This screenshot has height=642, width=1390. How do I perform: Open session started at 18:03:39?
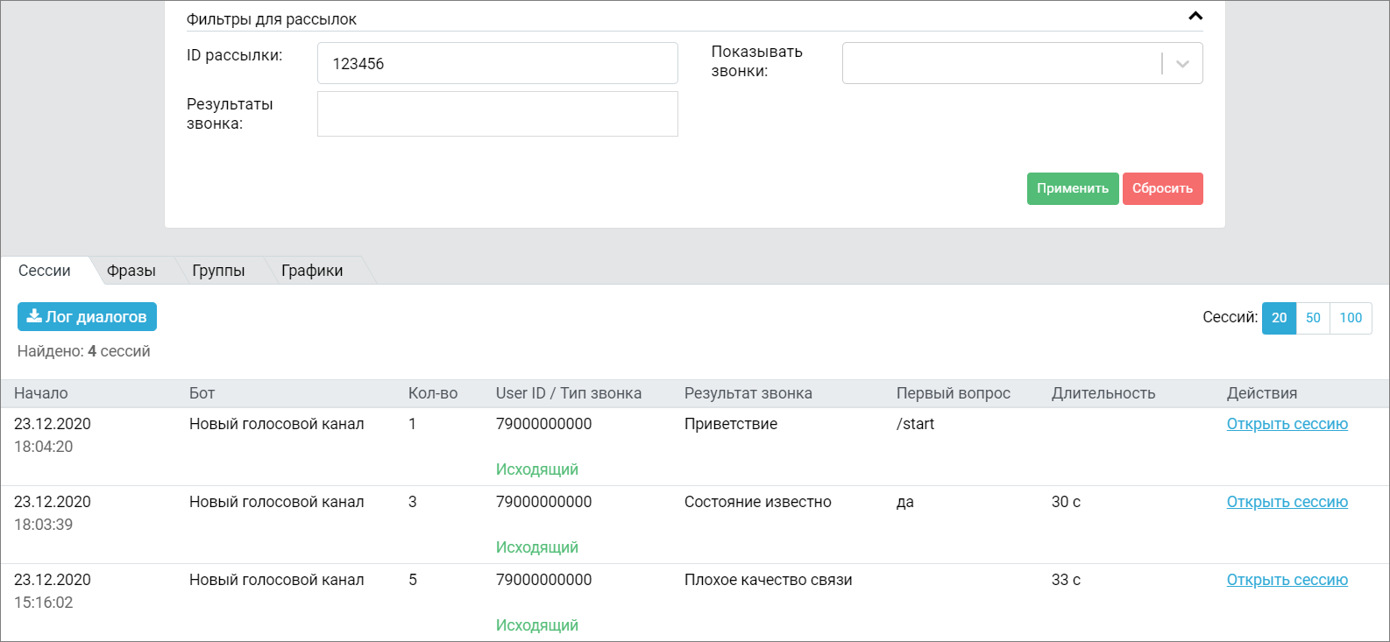[1287, 502]
